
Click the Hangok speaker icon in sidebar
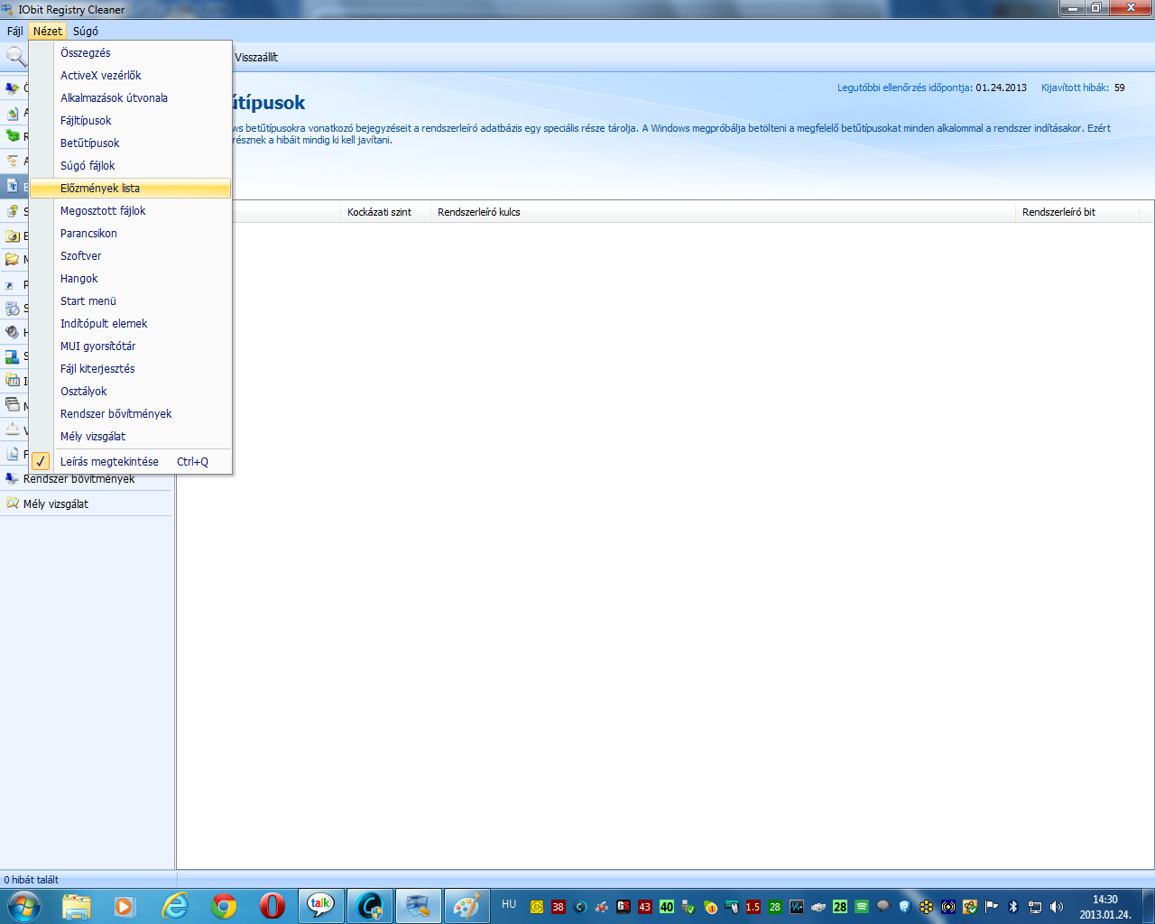click(x=13, y=332)
